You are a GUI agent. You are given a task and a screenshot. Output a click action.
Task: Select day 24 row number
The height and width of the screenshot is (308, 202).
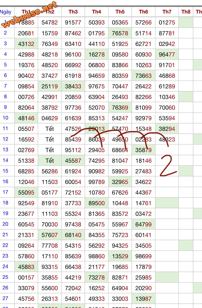(5, 266)
